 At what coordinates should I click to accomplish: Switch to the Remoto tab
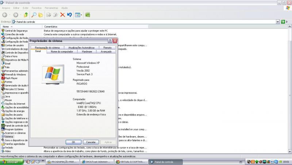click(x=107, y=48)
